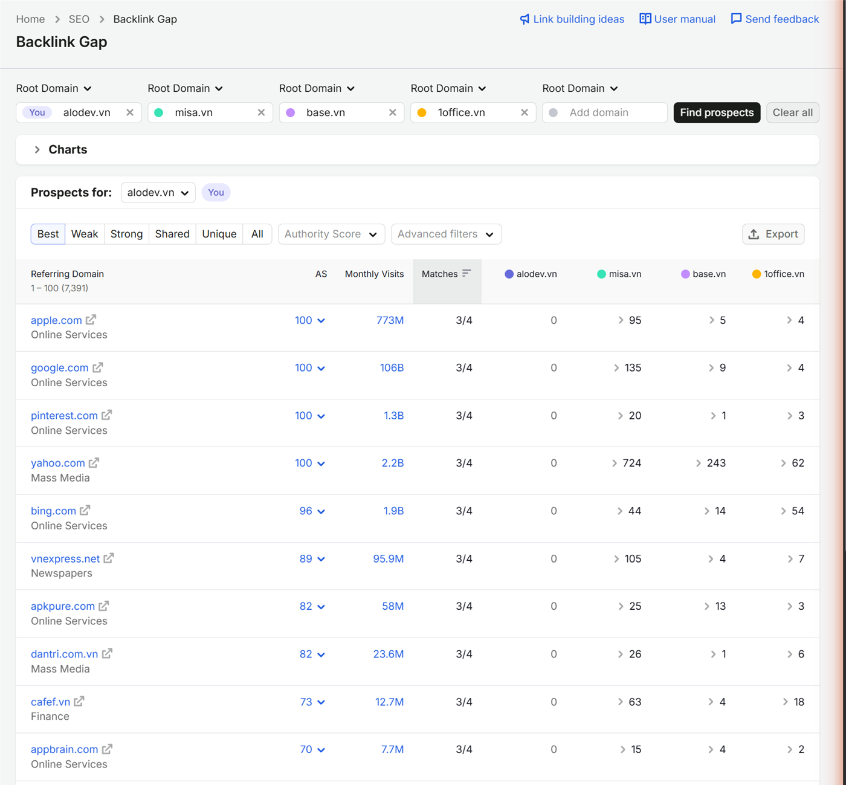Click the speech bubble Send feedback icon

[736, 19]
